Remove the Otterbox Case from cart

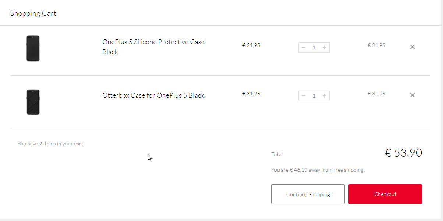(412, 95)
